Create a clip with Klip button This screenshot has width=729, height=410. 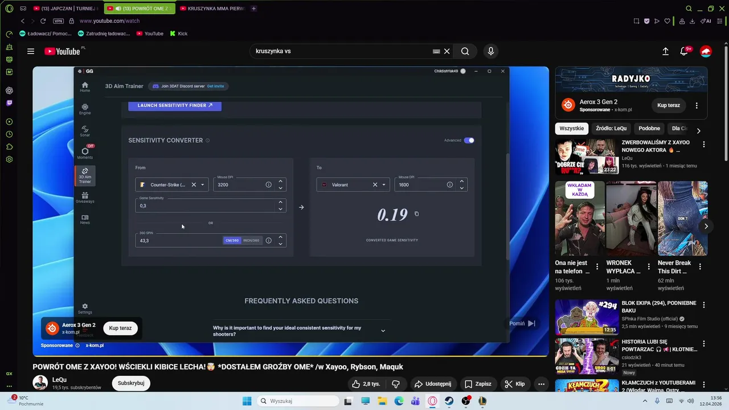pos(515,384)
